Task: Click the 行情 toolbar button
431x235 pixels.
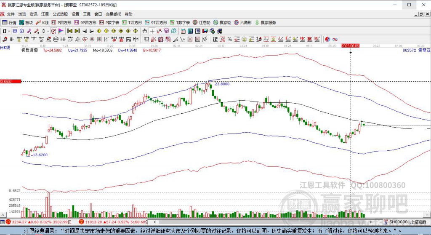Action: pyautogui.click(x=9, y=23)
